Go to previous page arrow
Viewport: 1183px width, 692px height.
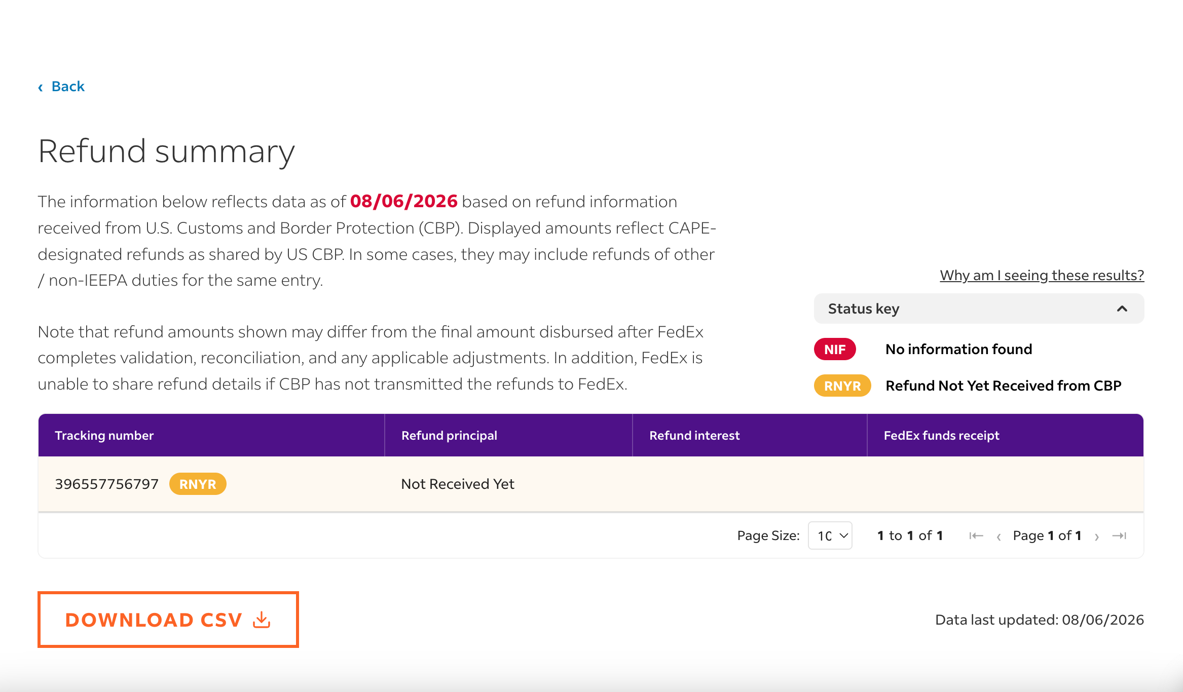(x=999, y=536)
